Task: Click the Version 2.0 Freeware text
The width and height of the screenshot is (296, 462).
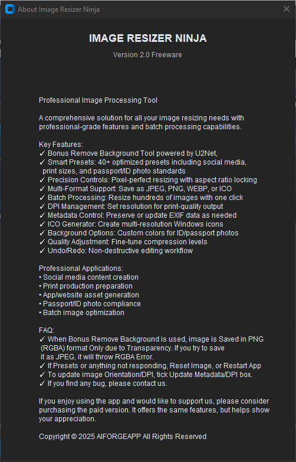Action: [147, 55]
